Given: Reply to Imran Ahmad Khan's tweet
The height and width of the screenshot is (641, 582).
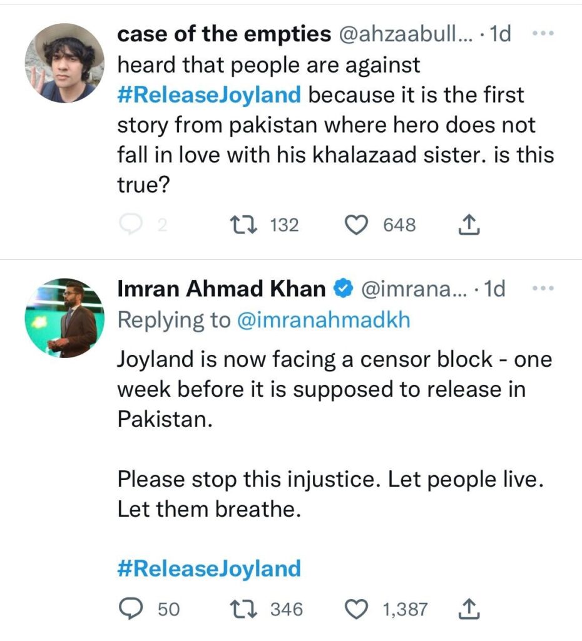Looking at the screenshot, I should click(131, 608).
